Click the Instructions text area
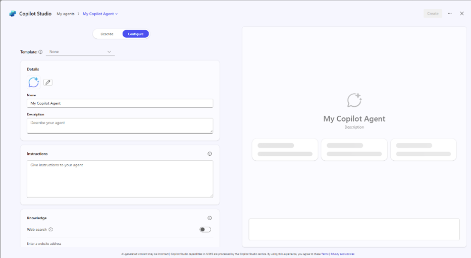This screenshot has width=471, height=258. [120, 179]
